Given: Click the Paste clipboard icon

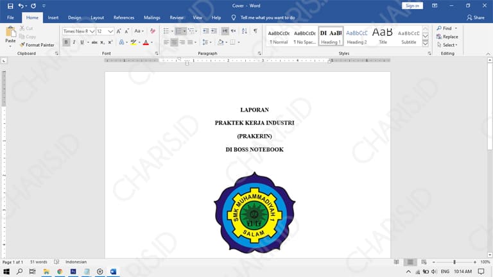Looking at the screenshot, I should 10,31.
